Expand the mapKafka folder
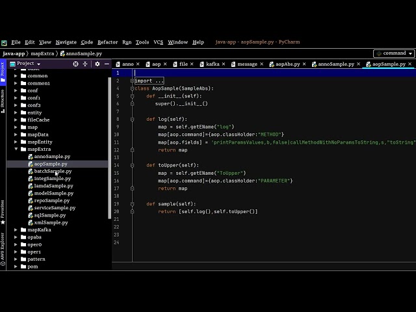Image resolution: width=416 pixels, height=312 pixels. [16, 229]
